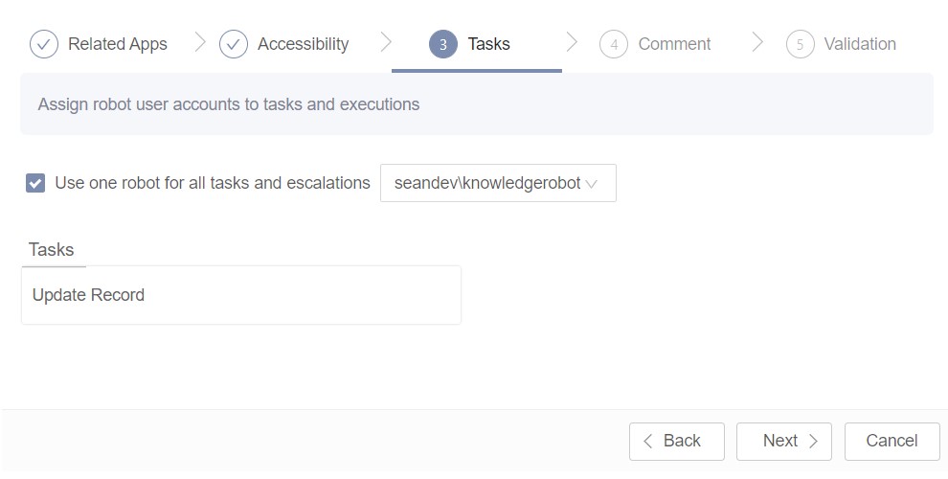Click the right chevron in Next button
Image resolution: width=948 pixels, height=479 pixels.
[x=813, y=442]
